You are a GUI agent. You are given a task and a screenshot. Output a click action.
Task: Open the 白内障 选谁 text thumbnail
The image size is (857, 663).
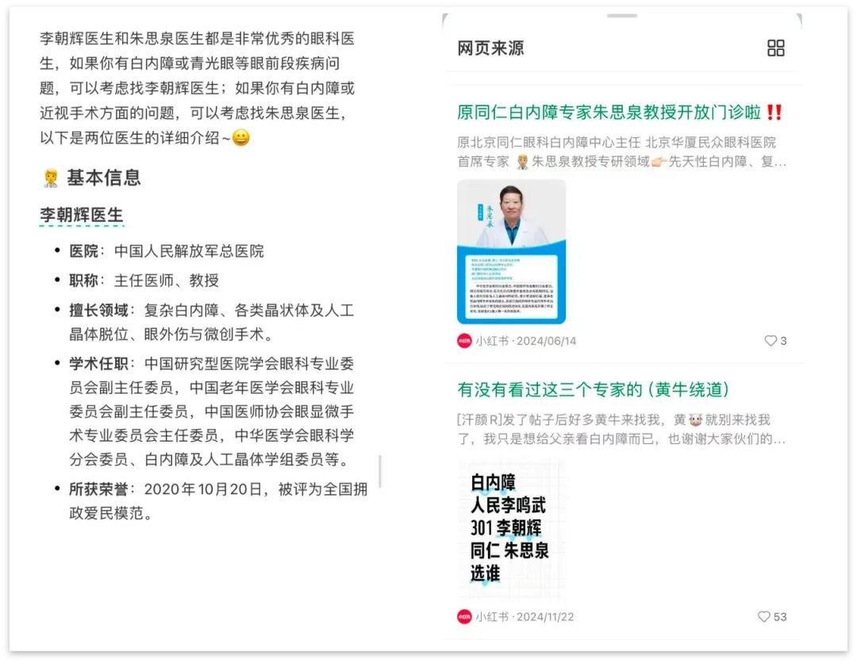tap(511, 528)
